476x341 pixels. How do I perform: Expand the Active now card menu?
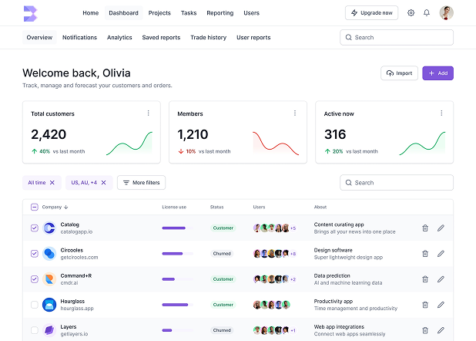click(x=441, y=113)
